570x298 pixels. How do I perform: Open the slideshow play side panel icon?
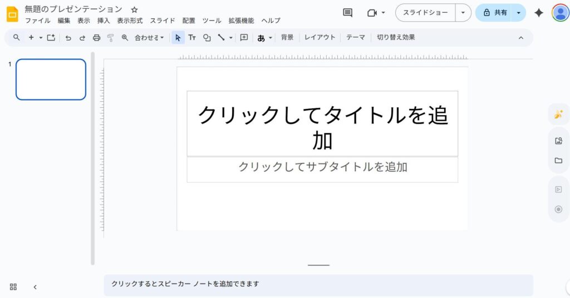(558, 190)
